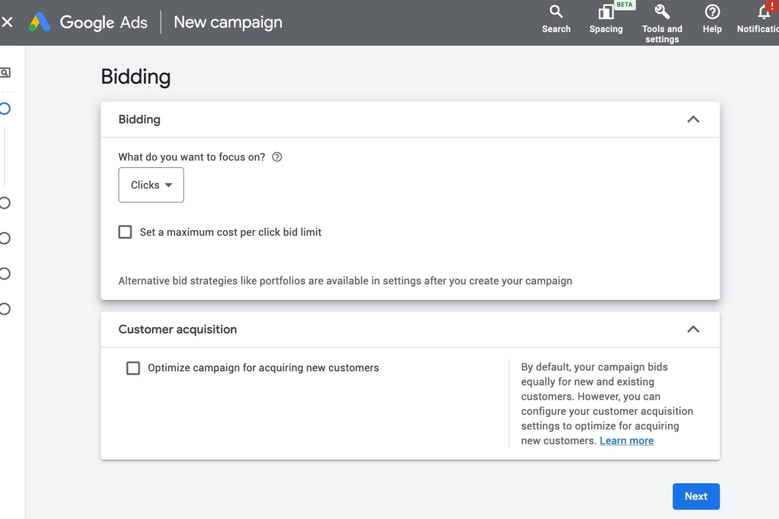779x519 pixels.
Task: Check Optimize campaign for acquiring new customers
Action: point(133,368)
